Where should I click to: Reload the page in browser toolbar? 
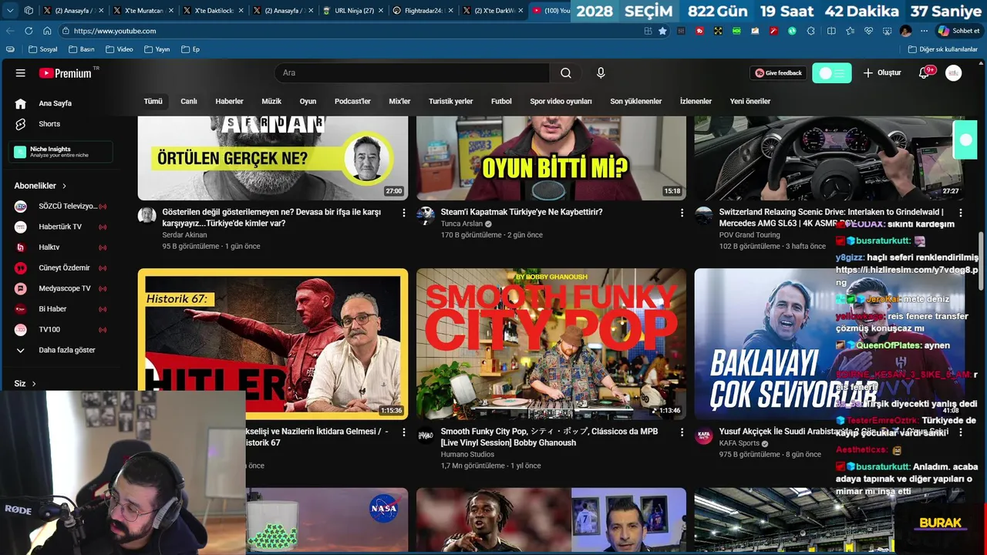29,31
